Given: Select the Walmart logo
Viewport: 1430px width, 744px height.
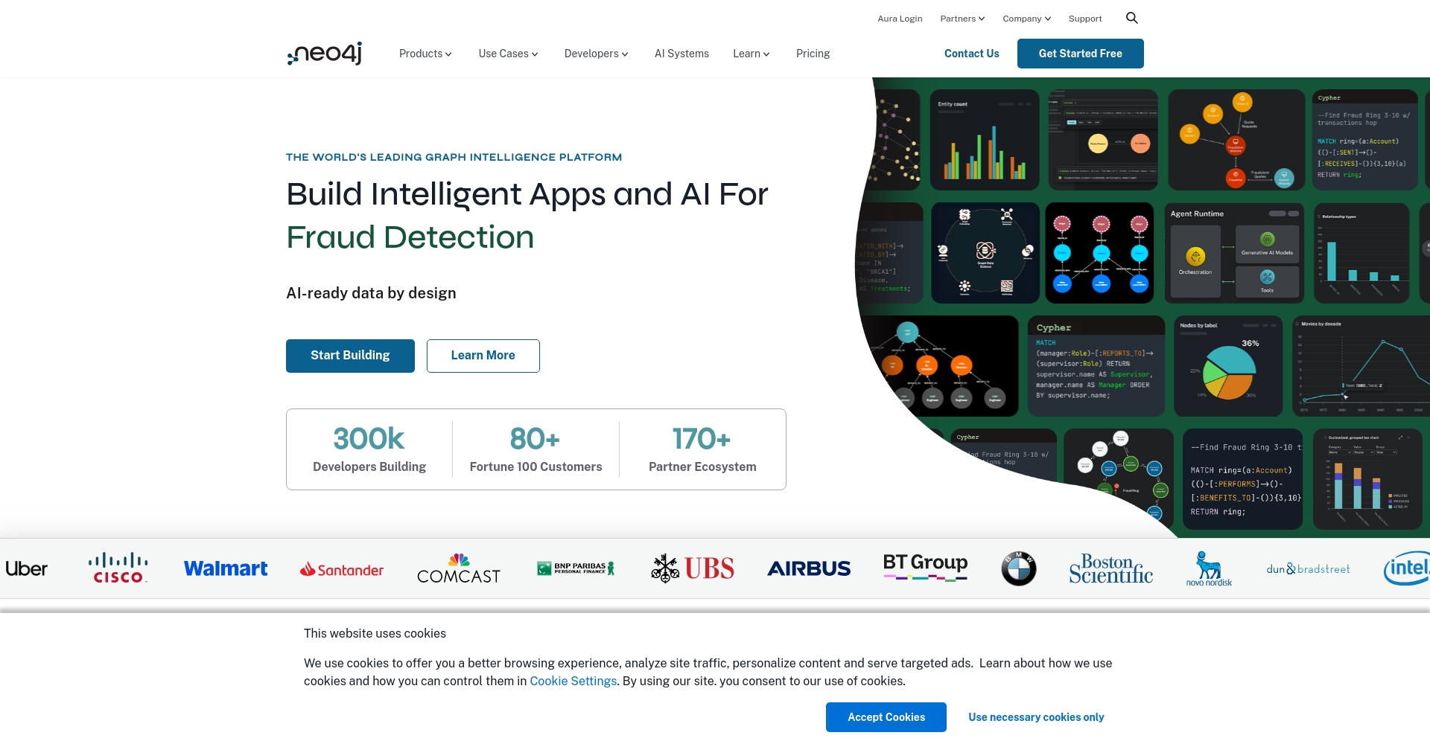Looking at the screenshot, I should (x=225, y=569).
